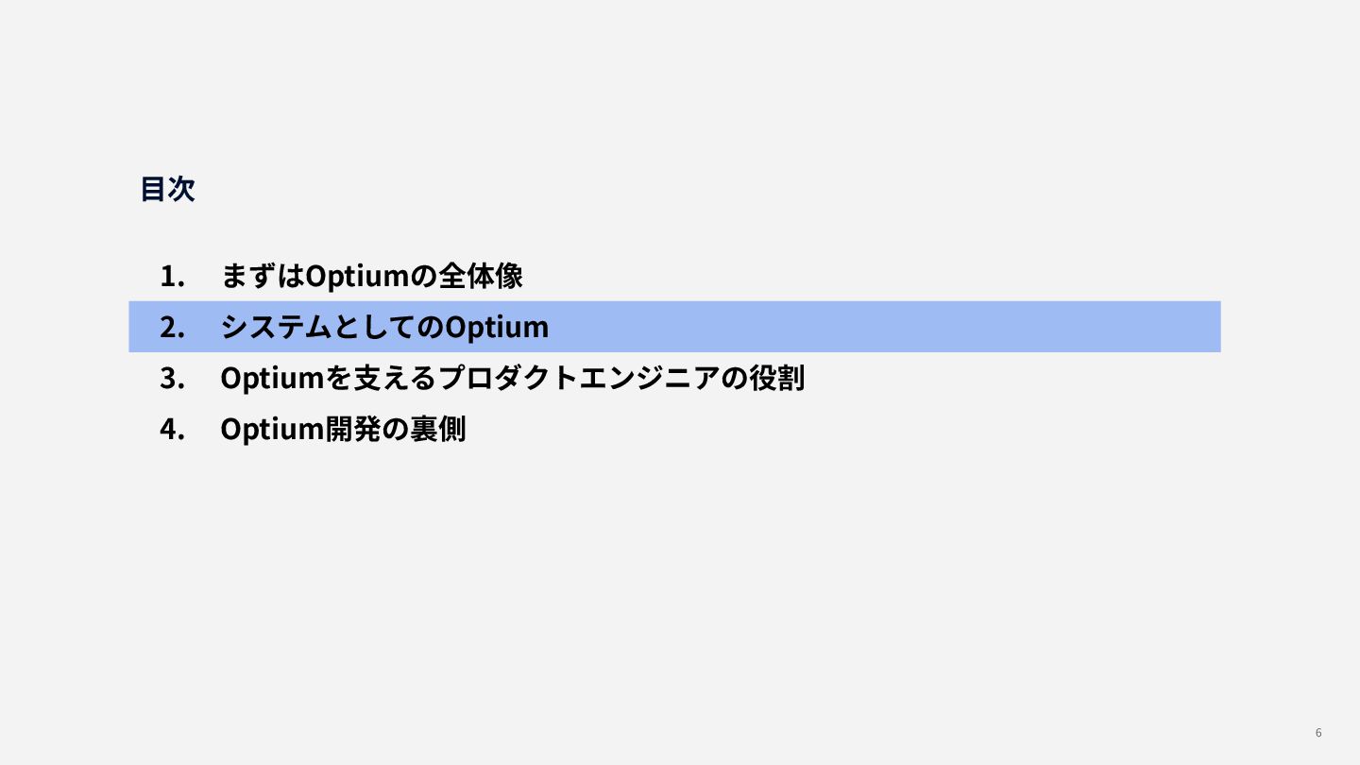Click the word Optium in the highlighted item
1360x765 pixels.
[497, 328]
